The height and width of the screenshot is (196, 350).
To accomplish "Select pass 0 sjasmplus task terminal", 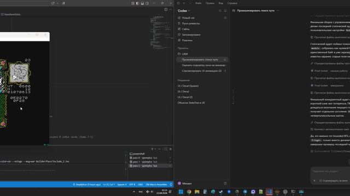I will pos(150,158).
